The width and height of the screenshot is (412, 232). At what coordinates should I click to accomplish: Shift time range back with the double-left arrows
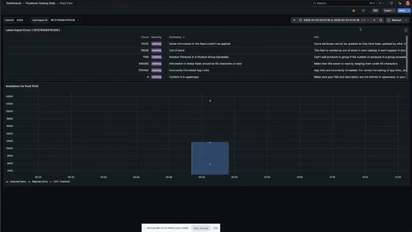tap(294, 20)
